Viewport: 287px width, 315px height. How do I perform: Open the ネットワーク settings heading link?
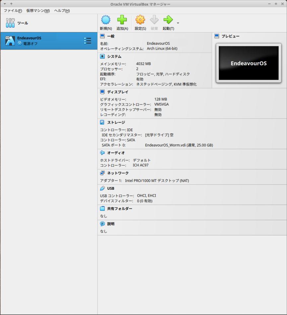[x=118, y=173]
